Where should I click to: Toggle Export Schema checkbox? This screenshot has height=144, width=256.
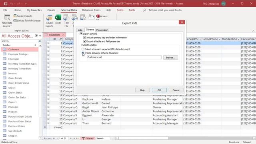pyautogui.click(x=81, y=34)
